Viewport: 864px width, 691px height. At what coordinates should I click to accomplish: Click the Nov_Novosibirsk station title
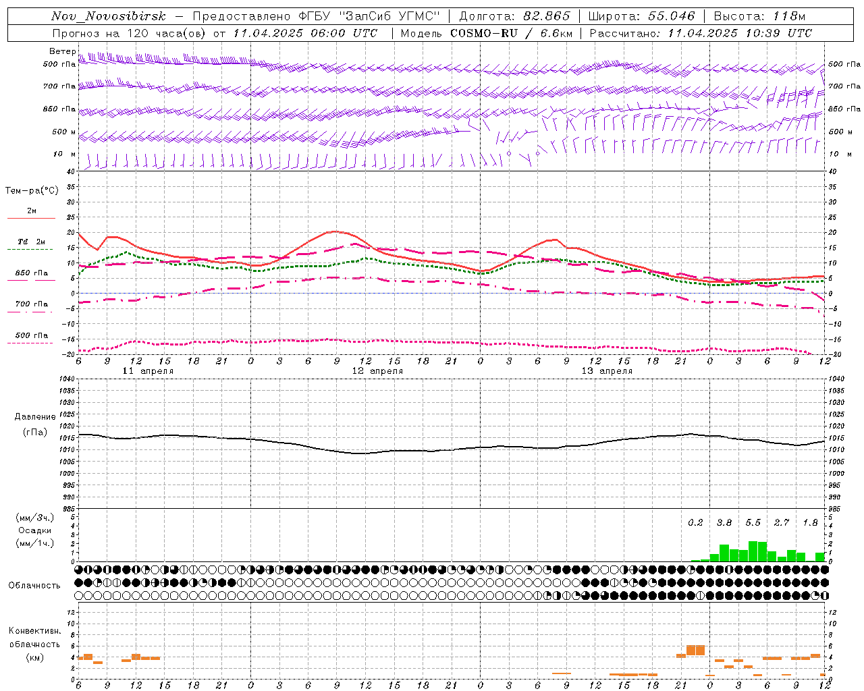(x=109, y=16)
